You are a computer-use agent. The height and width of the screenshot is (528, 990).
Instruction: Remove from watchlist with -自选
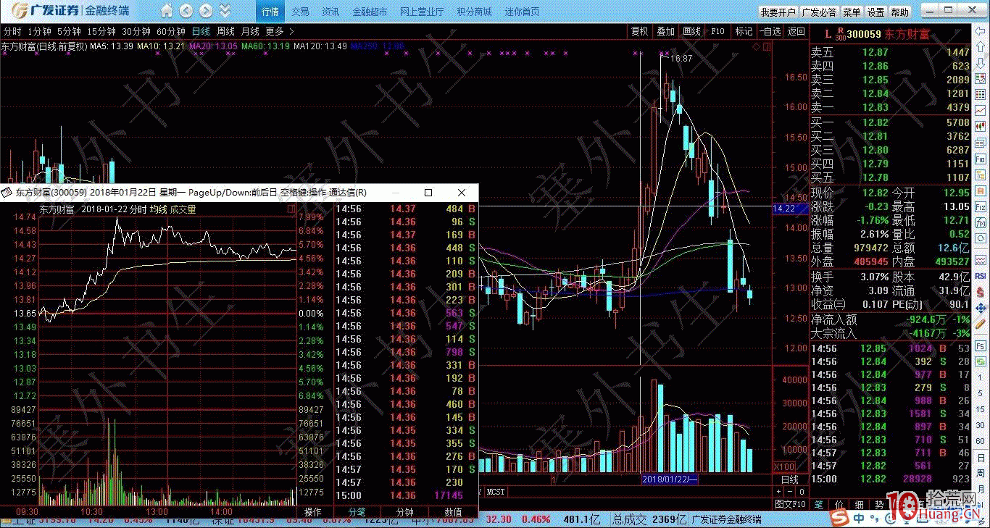tap(770, 31)
